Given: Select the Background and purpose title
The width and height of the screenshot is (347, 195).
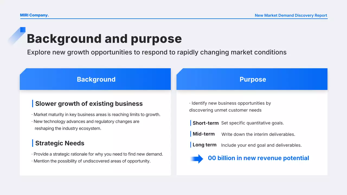Looking at the screenshot, I should (x=104, y=39).
